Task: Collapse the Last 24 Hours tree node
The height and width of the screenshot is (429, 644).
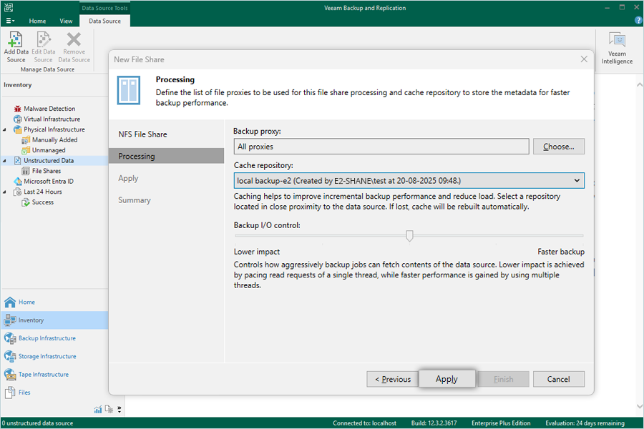Action: [x=4, y=192]
